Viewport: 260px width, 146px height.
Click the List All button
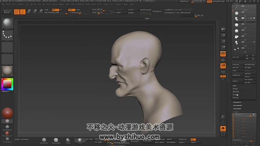click(x=238, y=57)
